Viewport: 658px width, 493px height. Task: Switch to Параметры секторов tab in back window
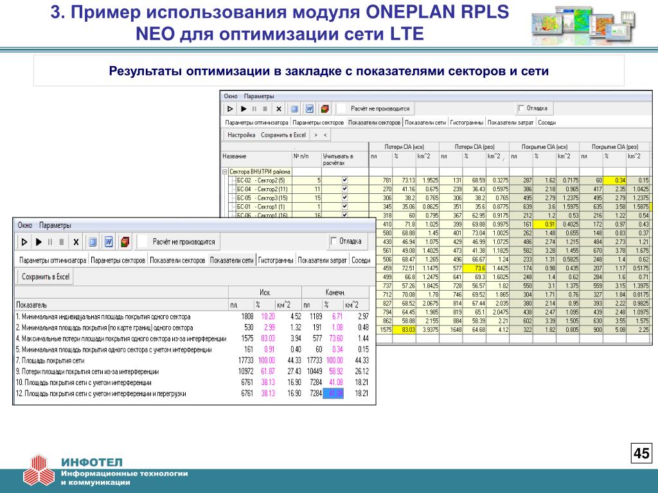click(x=318, y=123)
